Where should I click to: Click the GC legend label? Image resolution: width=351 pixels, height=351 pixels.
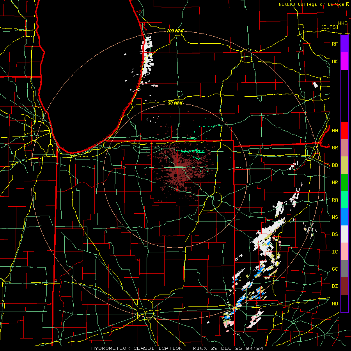coord(335,269)
